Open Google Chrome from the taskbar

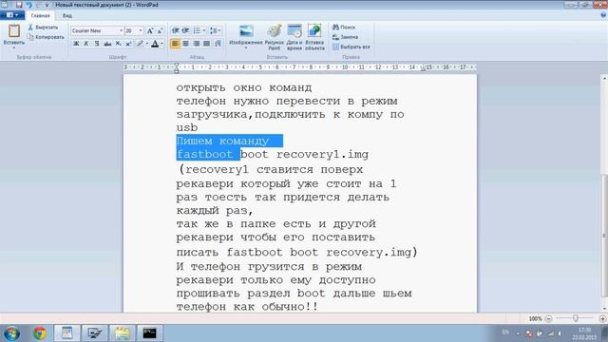pos(39,333)
